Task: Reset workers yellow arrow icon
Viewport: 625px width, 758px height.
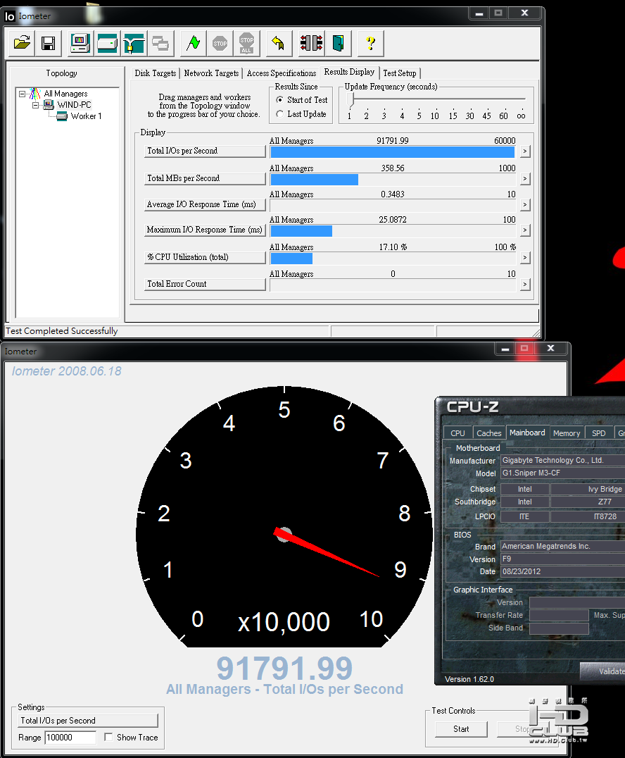Action: [278, 43]
